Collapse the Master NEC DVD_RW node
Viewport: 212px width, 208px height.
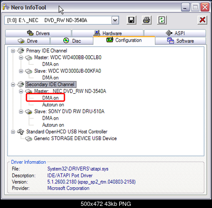[21, 91]
